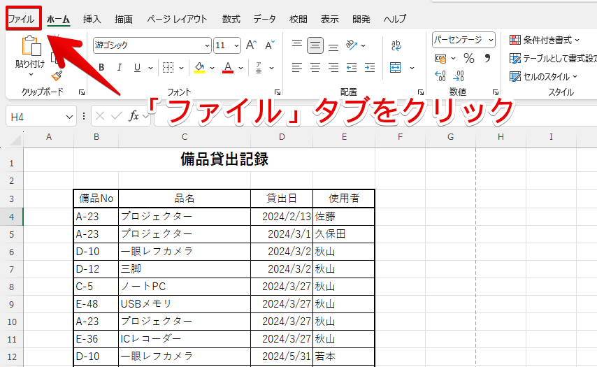Click the セルのスタイル button
Image resolution: width=597 pixels, height=367 pixels.
[545, 76]
